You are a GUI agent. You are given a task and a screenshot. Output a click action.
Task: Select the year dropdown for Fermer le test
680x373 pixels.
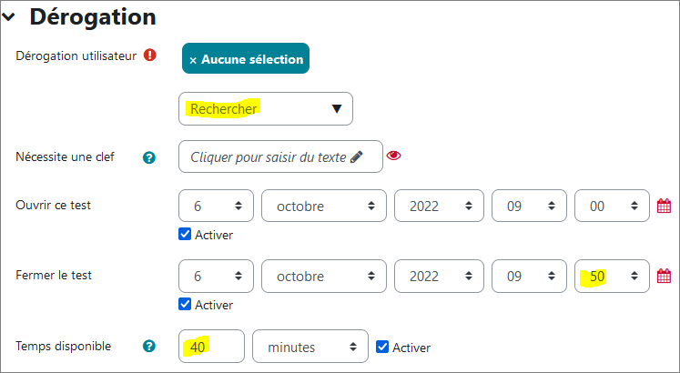439,276
